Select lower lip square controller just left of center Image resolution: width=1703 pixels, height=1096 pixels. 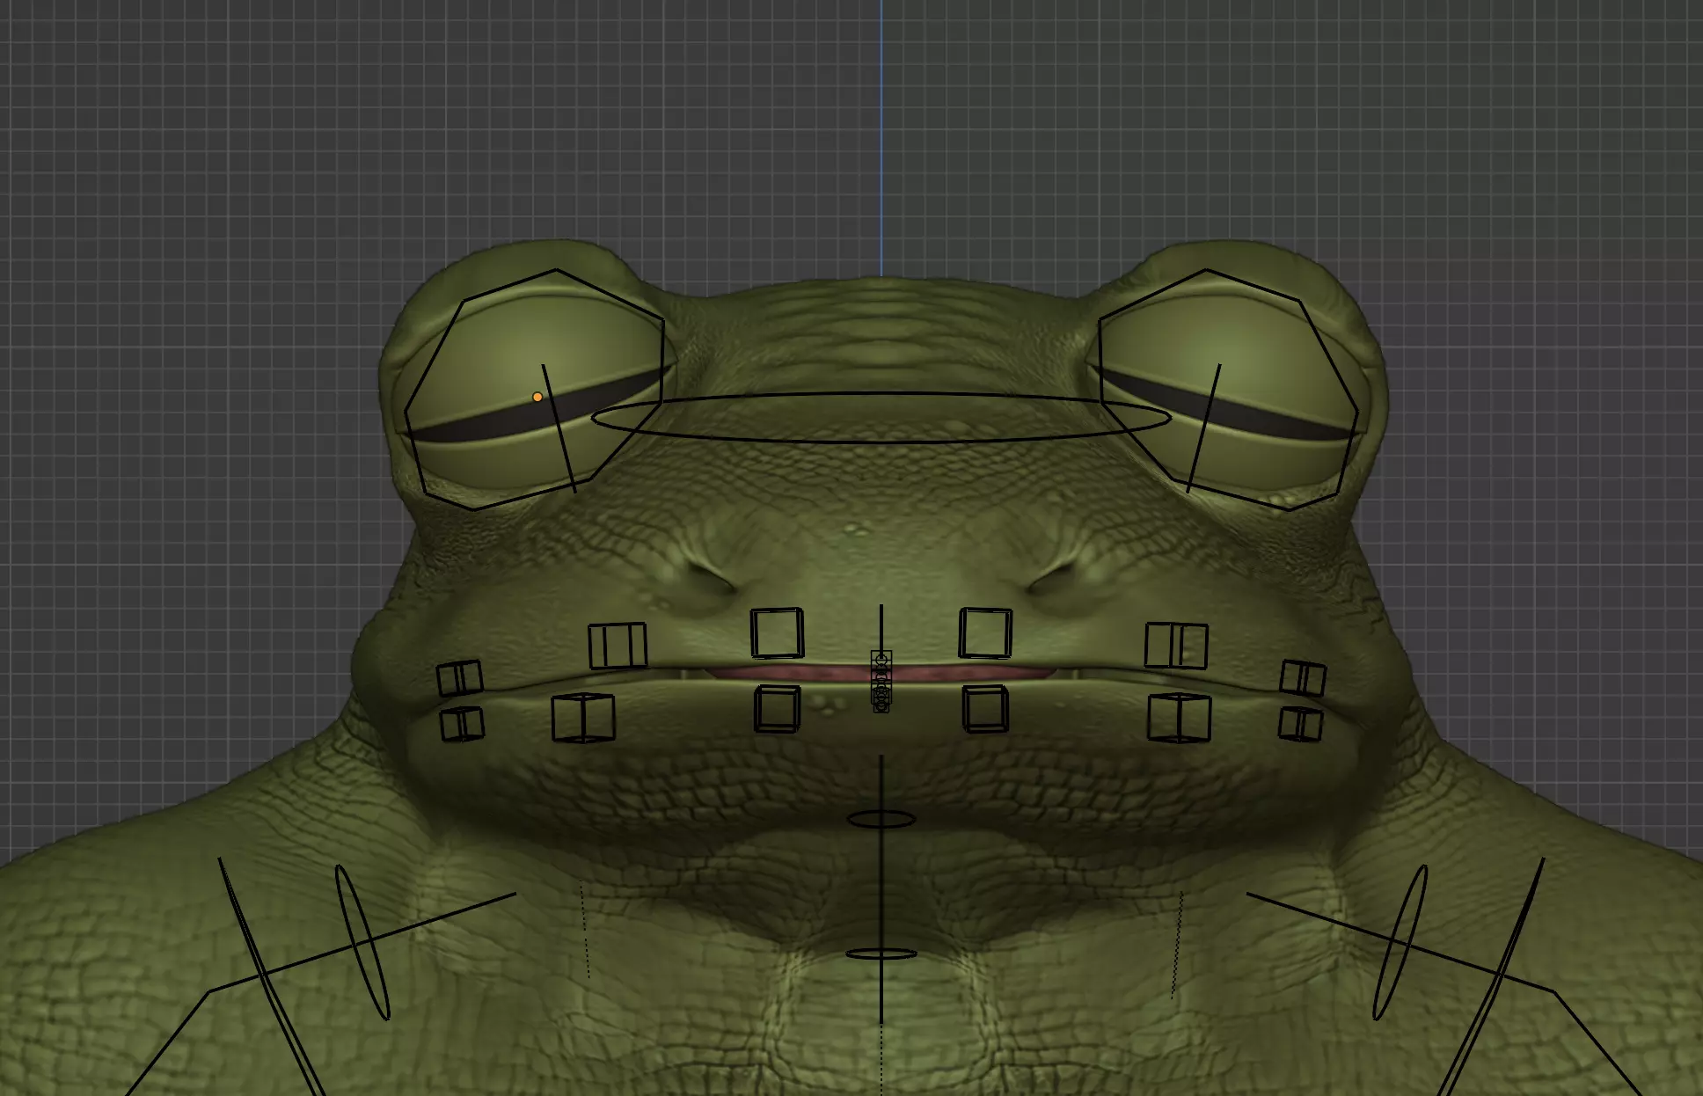[778, 709]
